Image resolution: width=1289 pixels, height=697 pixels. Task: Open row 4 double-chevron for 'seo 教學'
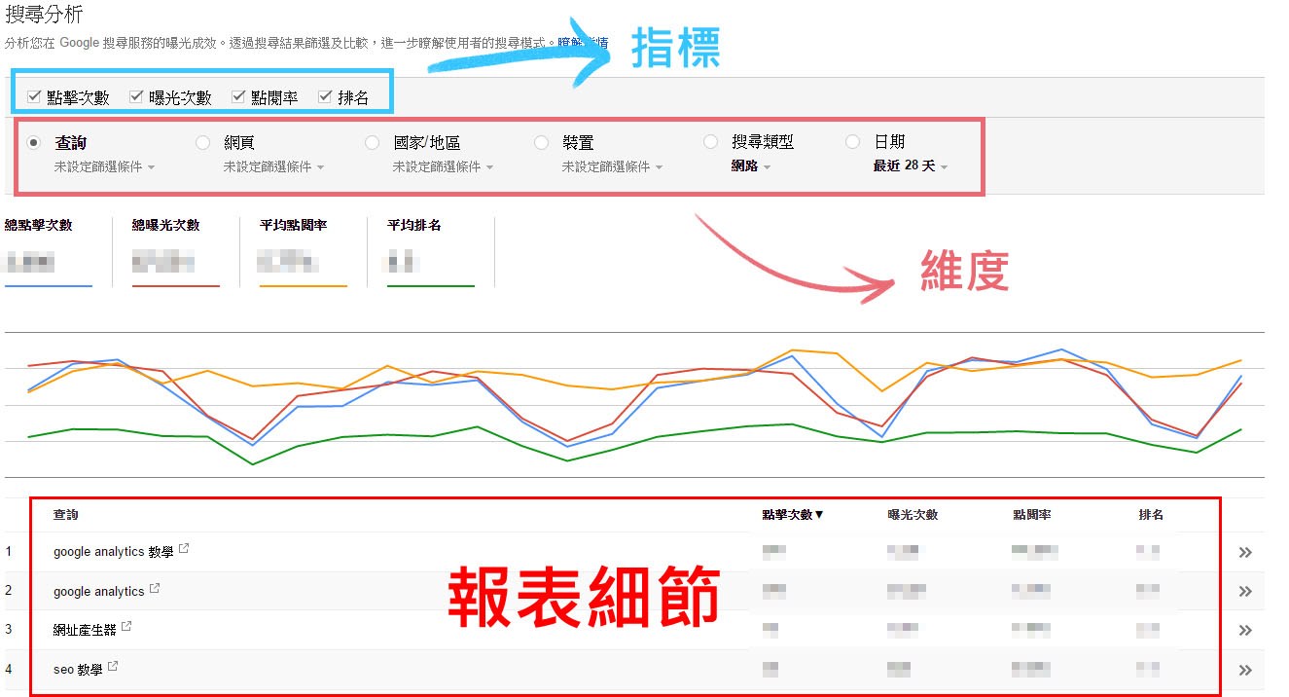point(1244,669)
